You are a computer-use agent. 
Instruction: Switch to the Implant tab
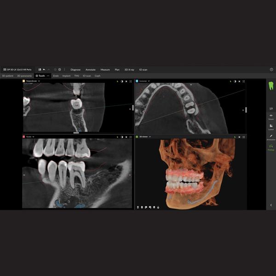pos(67,75)
